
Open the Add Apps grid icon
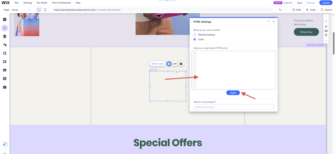point(5,53)
